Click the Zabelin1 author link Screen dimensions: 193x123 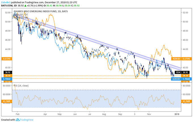pyautogui.click(x=6, y=2)
